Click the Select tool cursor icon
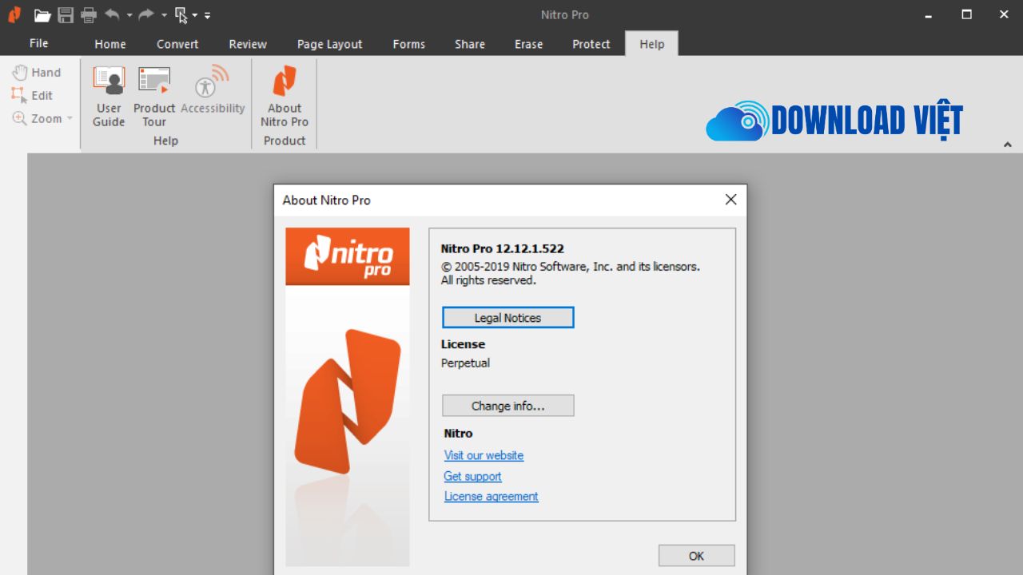1023x575 pixels. click(181, 14)
